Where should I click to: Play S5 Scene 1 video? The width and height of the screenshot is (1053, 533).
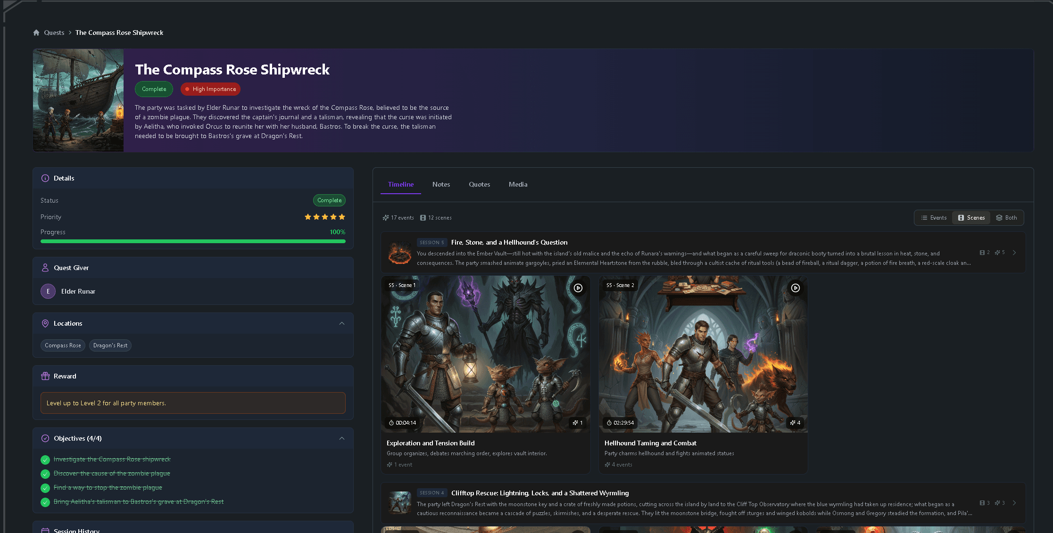(x=578, y=288)
